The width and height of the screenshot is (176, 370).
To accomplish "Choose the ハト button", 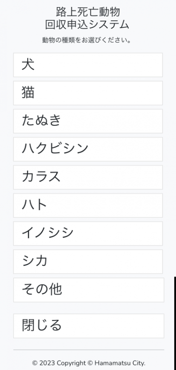I will point(88,205).
